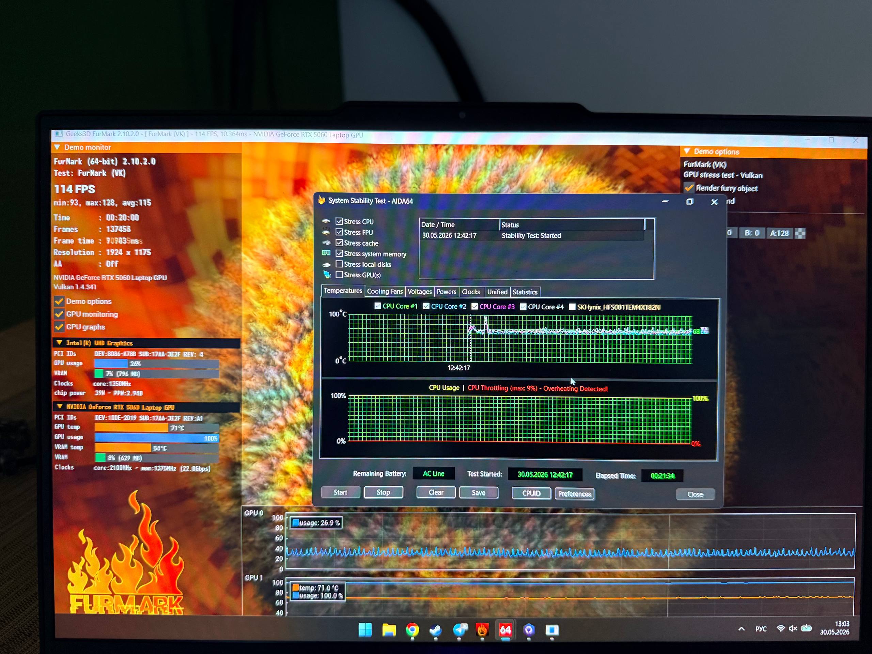Click the A:128 alpha value field
Image resolution: width=872 pixels, height=654 pixels.
779,233
